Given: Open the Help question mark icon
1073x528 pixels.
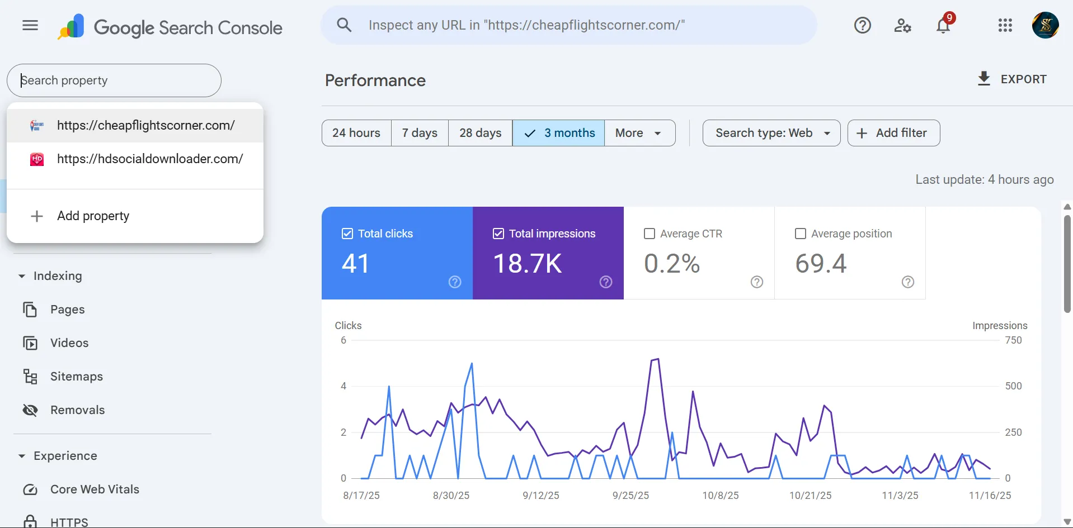Looking at the screenshot, I should pyautogui.click(x=862, y=26).
